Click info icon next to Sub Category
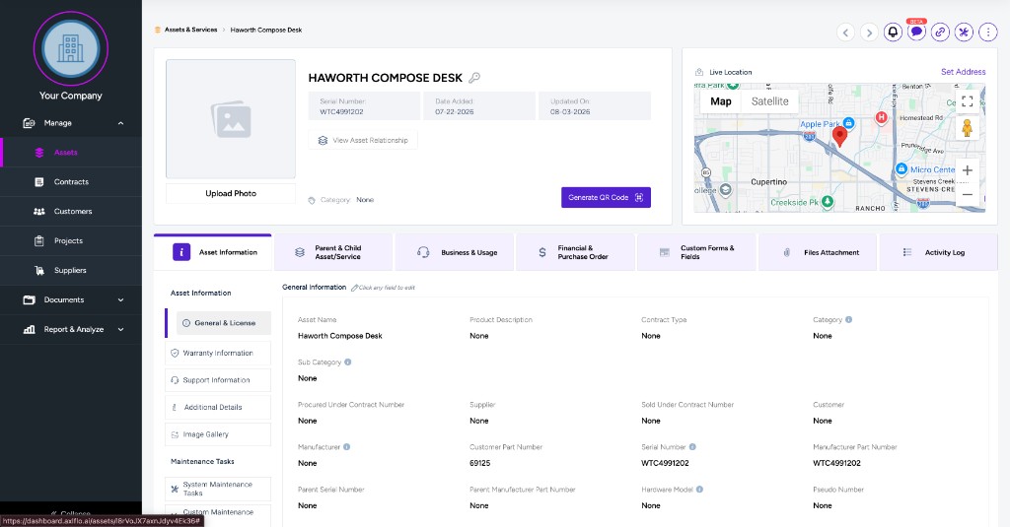The image size is (1010, 527). click(348, 362)
